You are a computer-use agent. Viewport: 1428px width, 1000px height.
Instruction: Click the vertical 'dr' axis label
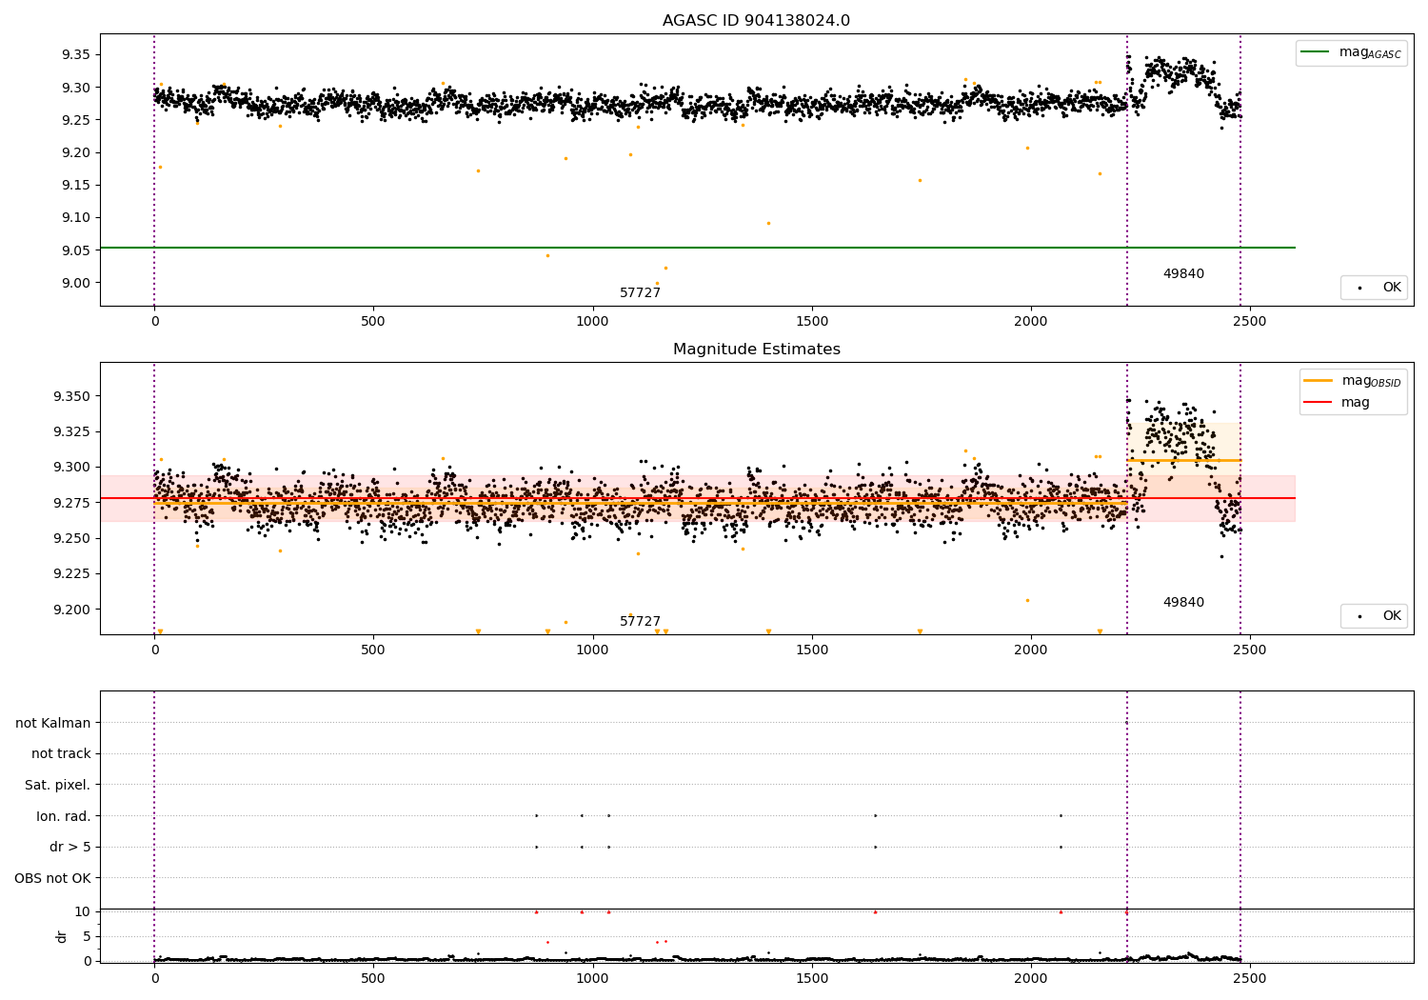coord(62,936)
